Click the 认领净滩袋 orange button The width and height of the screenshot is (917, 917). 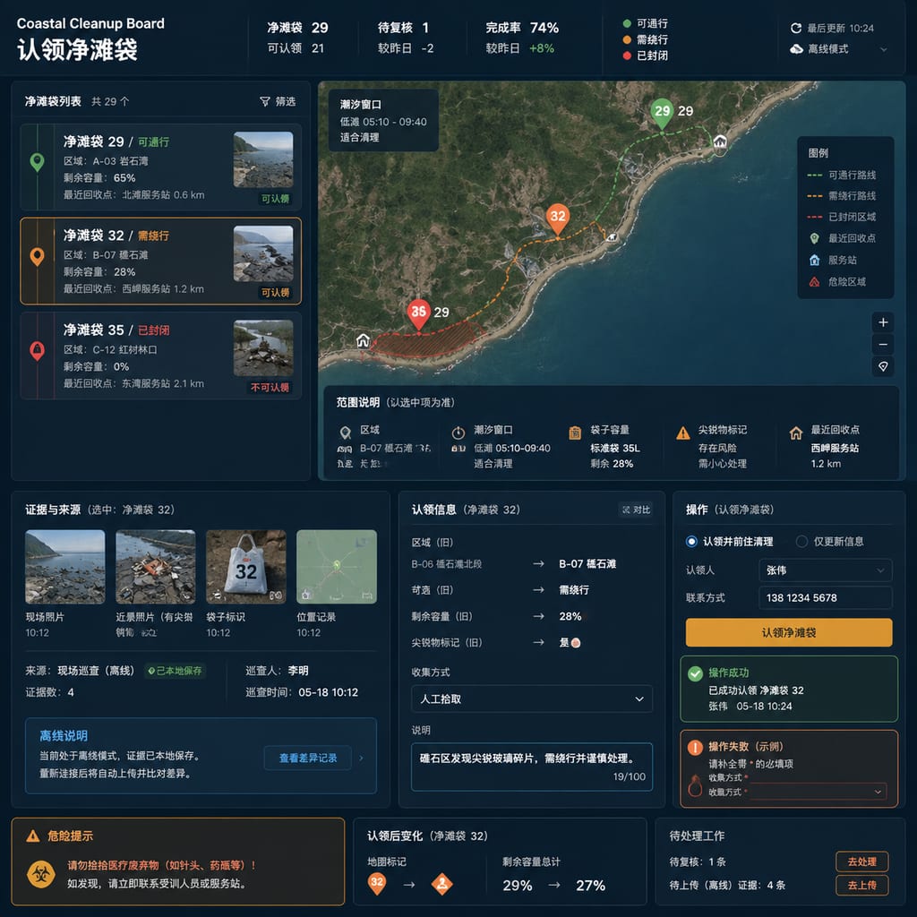tap(789, 633)
